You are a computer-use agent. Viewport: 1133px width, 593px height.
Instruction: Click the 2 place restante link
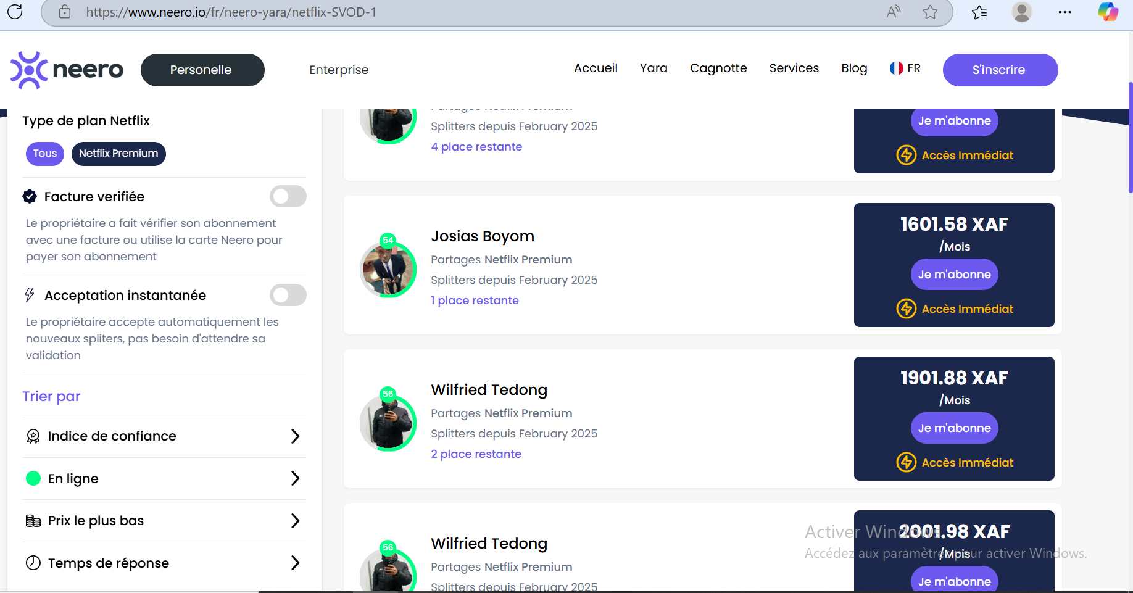476,454
